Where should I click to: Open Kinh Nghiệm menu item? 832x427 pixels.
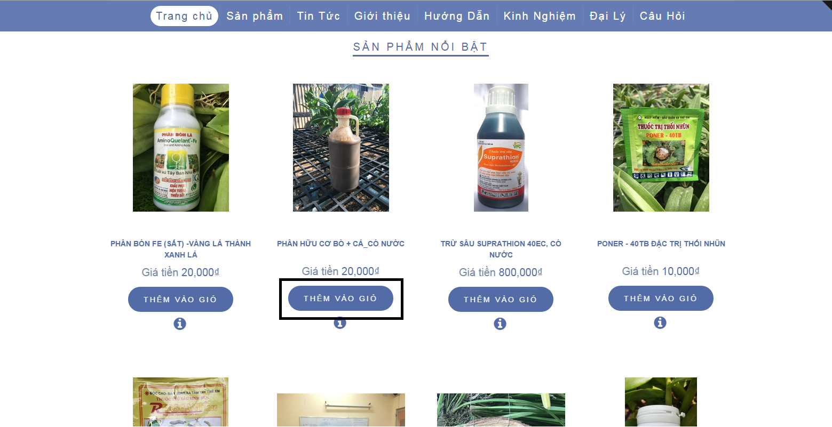coord(540,16)
